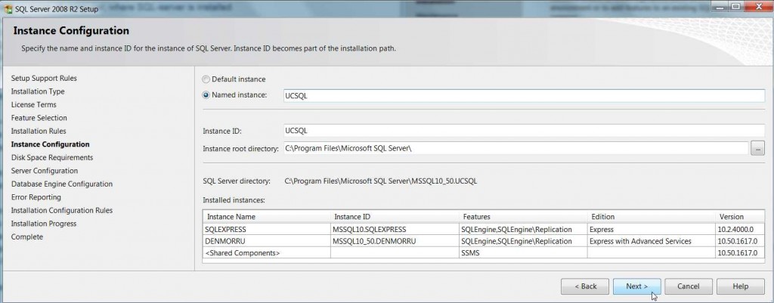Select the DENMORRU instance row

tap(483, 241)
